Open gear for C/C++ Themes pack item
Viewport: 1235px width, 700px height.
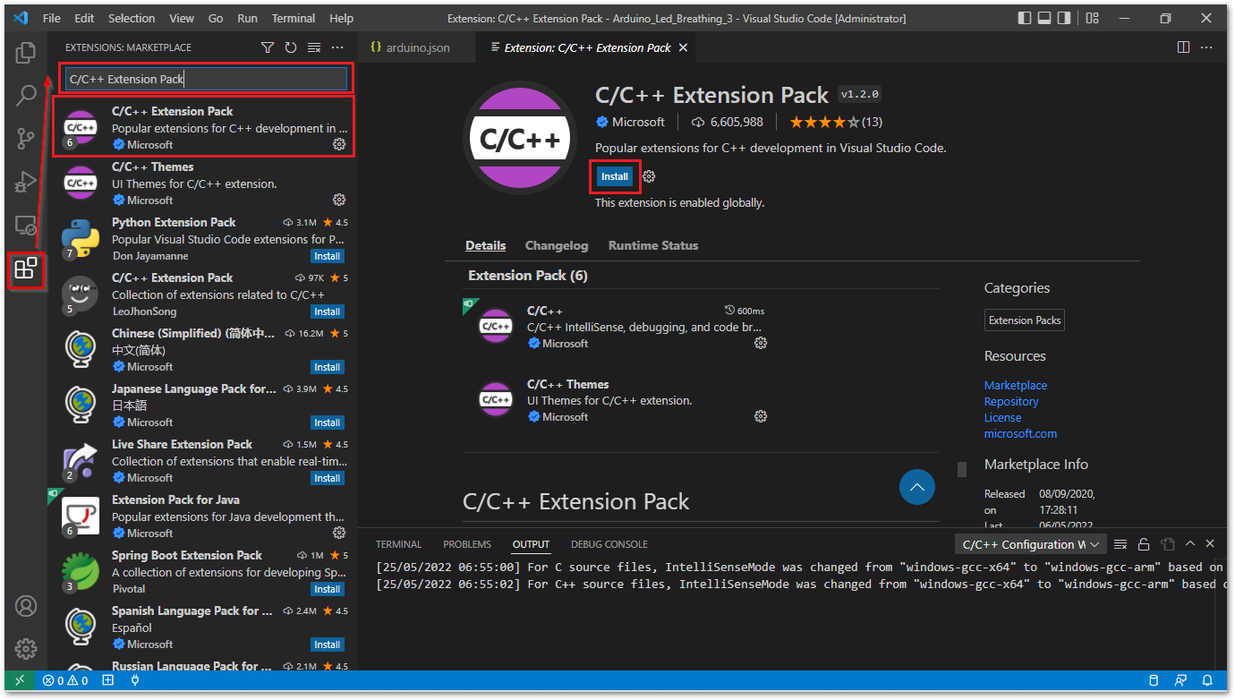(761, 416)
